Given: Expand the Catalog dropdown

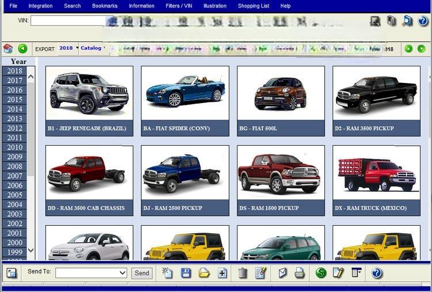Looking at the screenshot, I should click(x=93, y=48).
